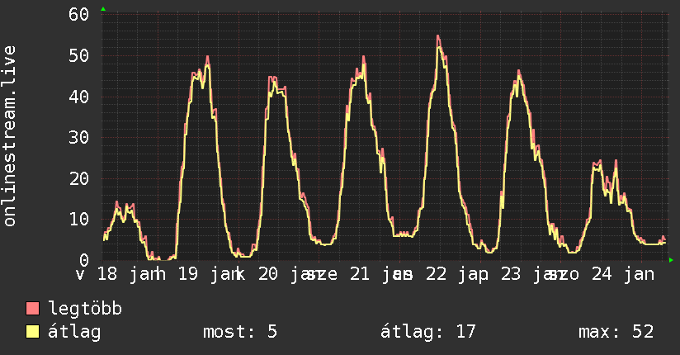Screen dimensions: 680x355
Task: Select the átlag legend label beside yellow swatch
Action: pos(74,331)
